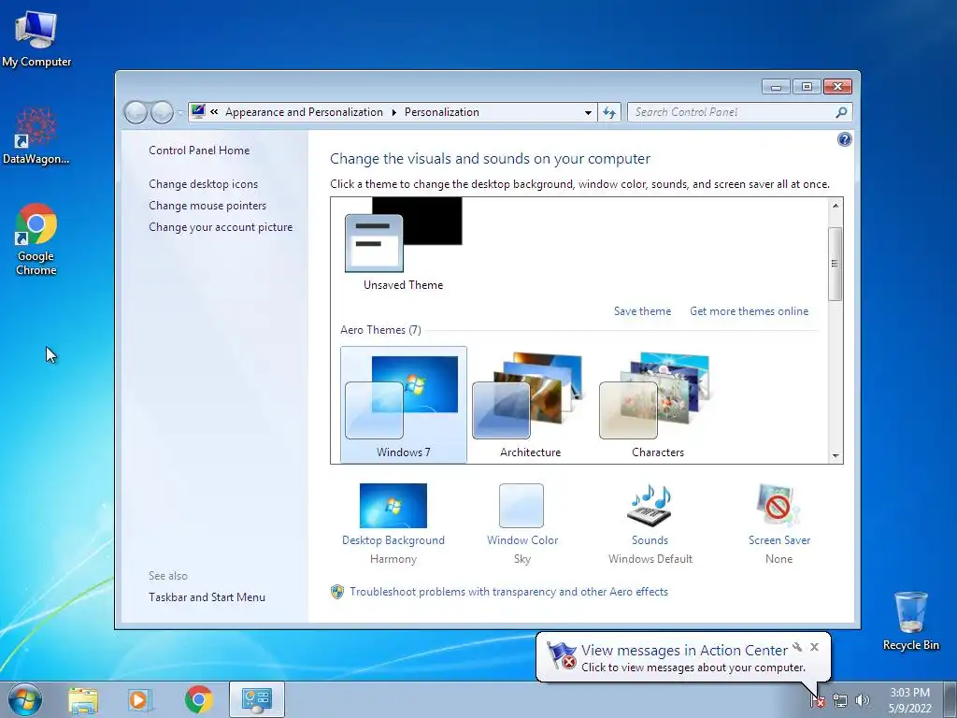The height and width of the screenshot is (718, 957).
Task: Click the search magnifier icon
Action: point(841,112)
